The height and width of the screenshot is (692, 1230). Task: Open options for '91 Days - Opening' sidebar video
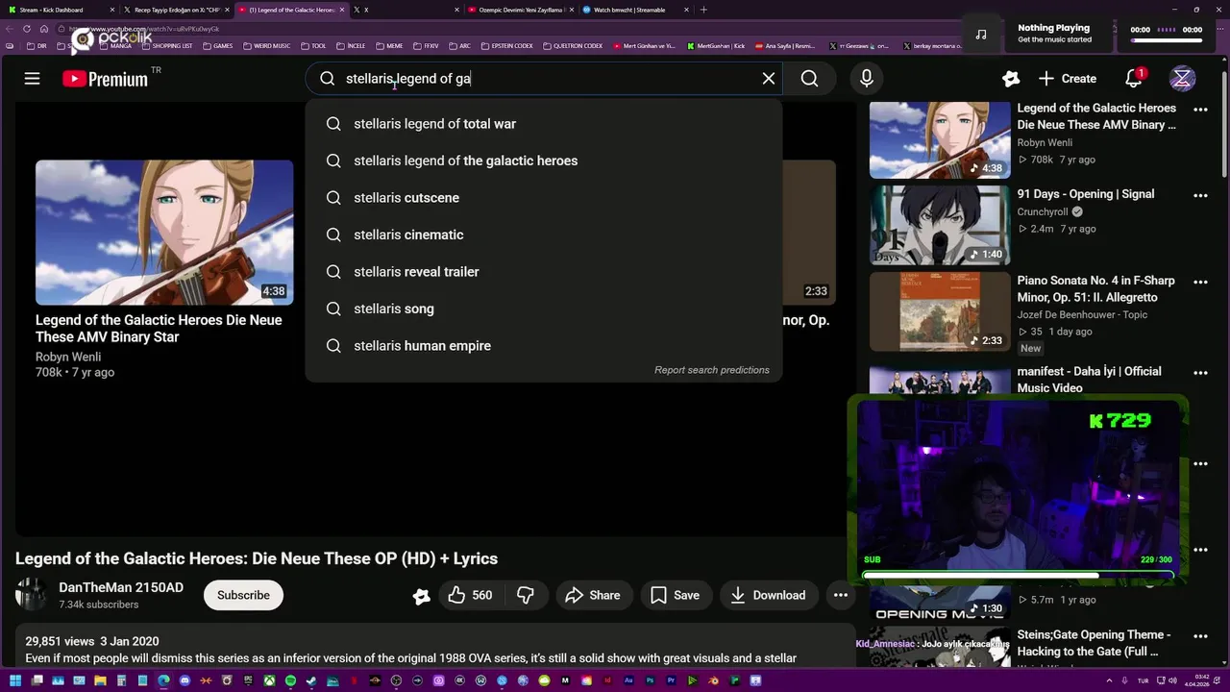pyautogui.click(x=1200, y=195)
